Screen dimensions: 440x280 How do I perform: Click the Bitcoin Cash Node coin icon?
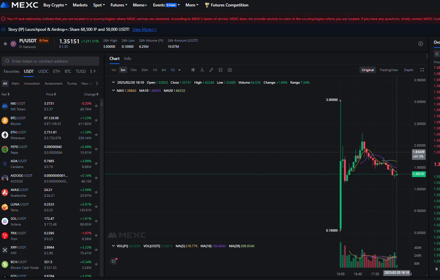(x=5, y=264)
